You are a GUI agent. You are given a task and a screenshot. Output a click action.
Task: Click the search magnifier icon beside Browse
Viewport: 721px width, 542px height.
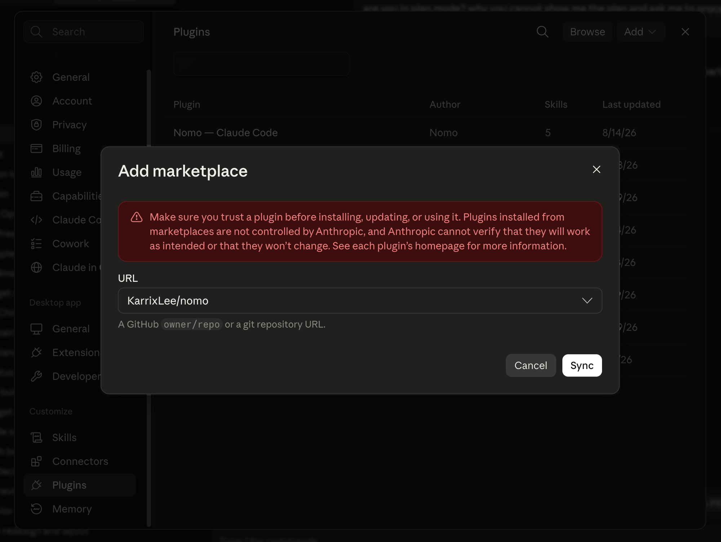[542, 32]
